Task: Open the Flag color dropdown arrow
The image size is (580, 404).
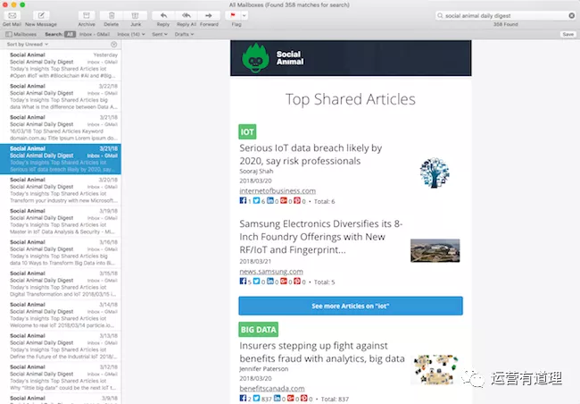Action: (244, 15)
